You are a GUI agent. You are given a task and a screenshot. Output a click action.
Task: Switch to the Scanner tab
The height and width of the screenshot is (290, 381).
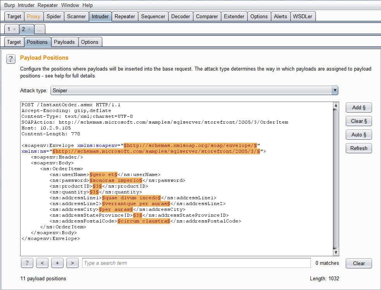click(x=76, y=17)
